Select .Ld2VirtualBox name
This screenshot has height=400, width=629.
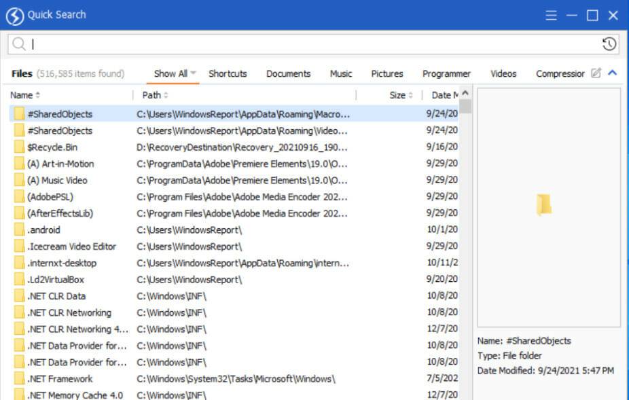click(x=56, y=280)
